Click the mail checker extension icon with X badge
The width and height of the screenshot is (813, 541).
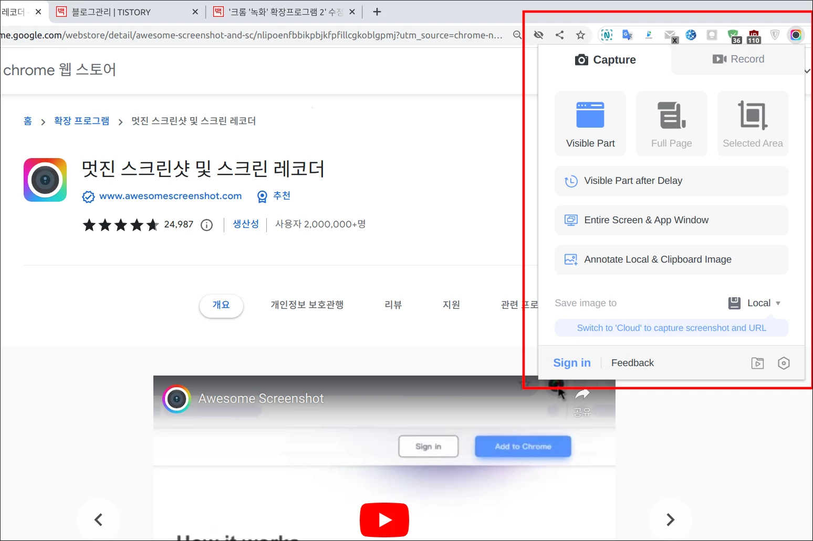671,36
